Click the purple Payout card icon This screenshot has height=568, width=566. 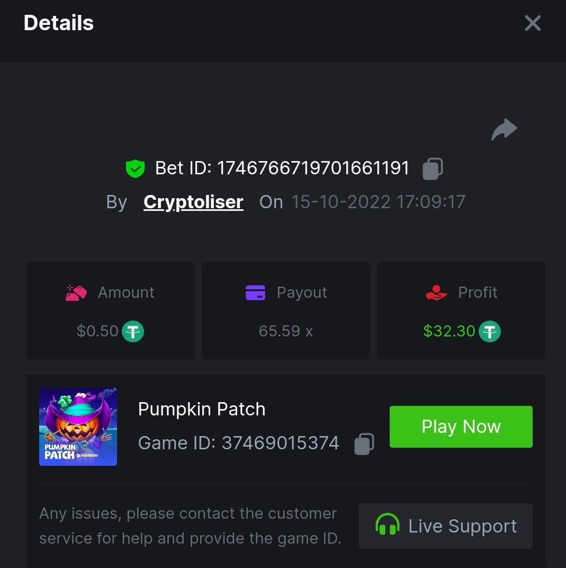[255, 292]
